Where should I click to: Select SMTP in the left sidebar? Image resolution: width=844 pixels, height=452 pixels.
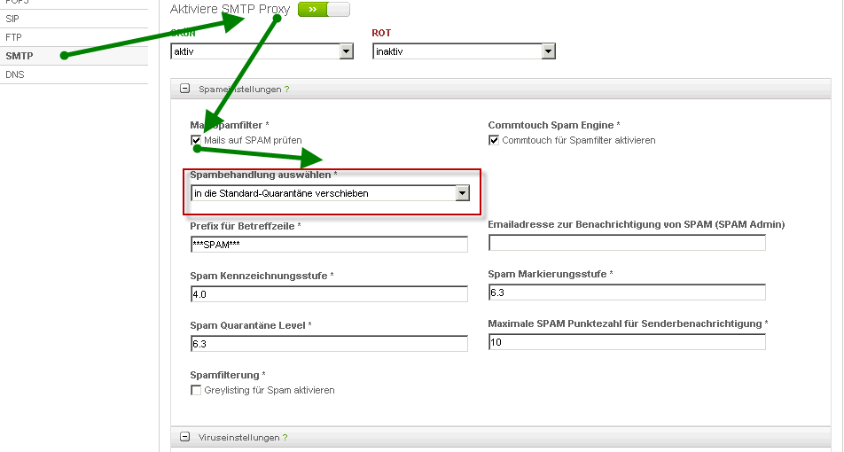tap(20, 56)
